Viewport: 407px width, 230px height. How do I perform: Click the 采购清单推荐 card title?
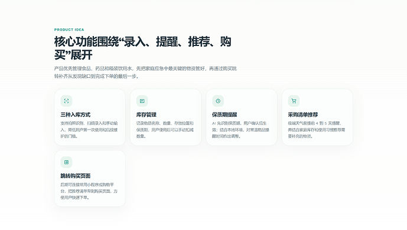coord(303,115)
